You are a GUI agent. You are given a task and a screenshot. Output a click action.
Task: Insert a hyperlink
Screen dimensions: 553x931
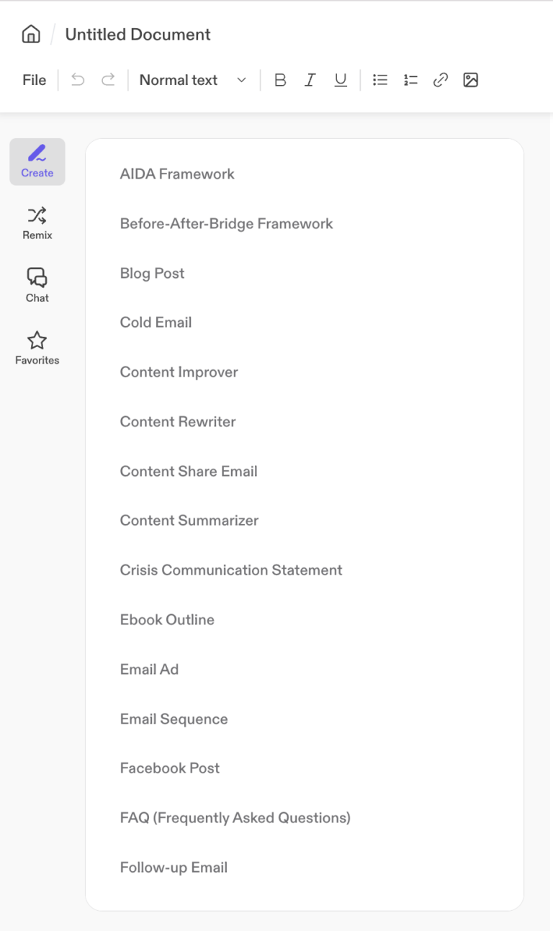(441, 80)
